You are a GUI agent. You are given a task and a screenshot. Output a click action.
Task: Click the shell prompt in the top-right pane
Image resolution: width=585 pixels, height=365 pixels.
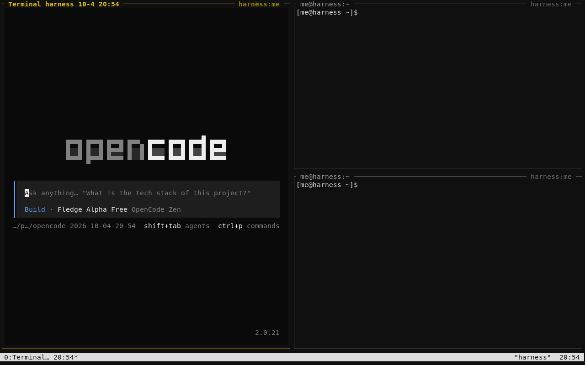tap(327, 12)
